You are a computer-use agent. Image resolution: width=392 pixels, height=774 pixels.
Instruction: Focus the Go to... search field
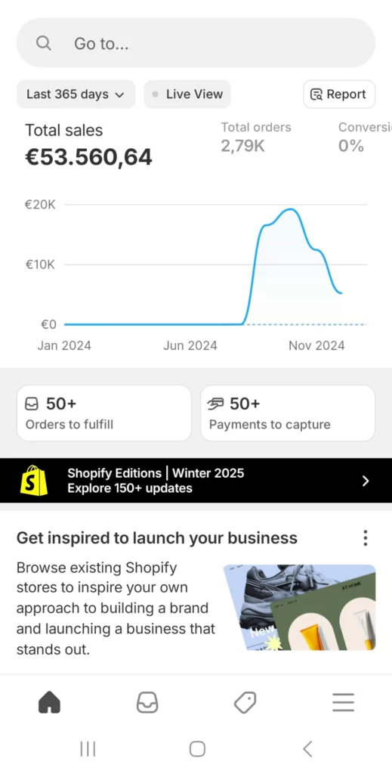tap(196, 43)
